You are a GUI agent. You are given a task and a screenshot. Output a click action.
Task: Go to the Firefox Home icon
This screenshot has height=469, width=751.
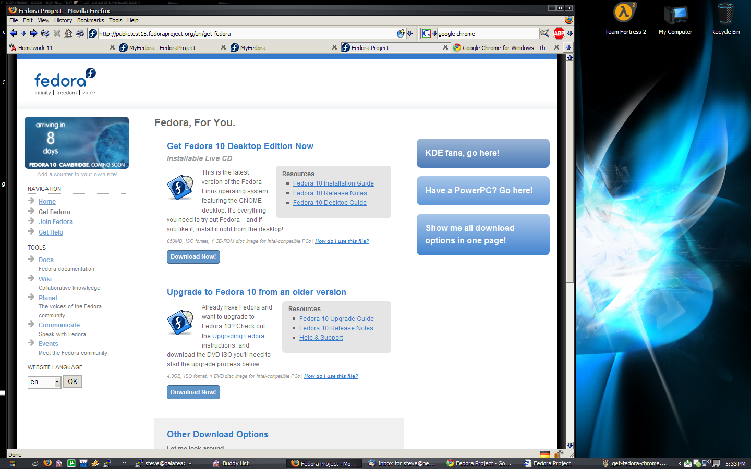point(68,33)
